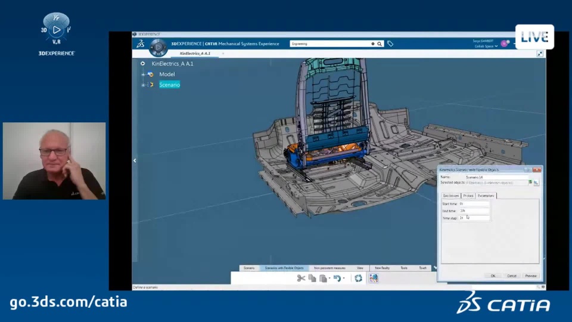
Task: Select the Scenario tree item
Action: [x=169, y=85]
